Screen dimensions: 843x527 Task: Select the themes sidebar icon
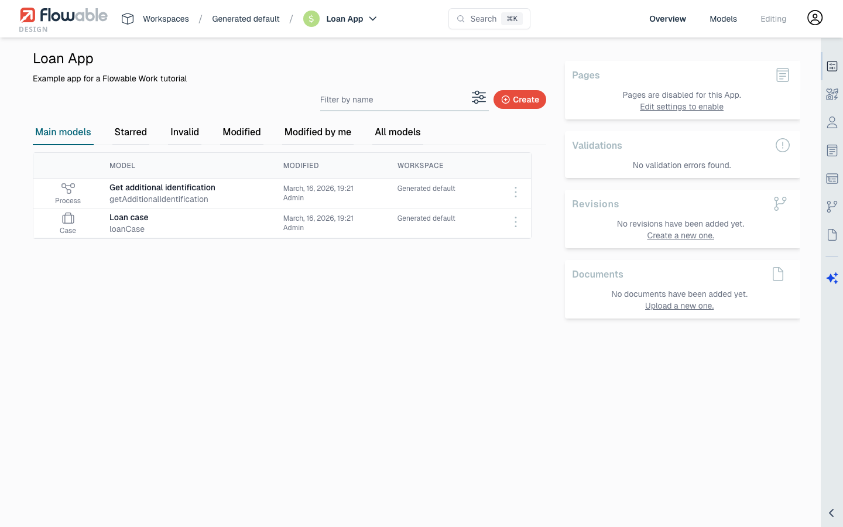(x=832, y=94)
